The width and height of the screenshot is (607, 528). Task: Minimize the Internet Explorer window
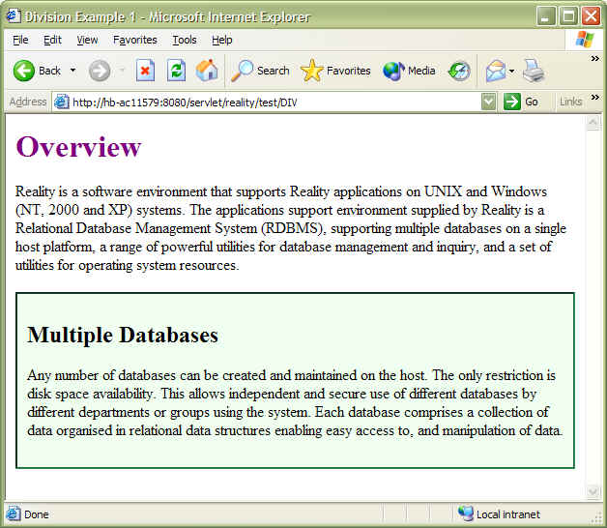point(546,16)
